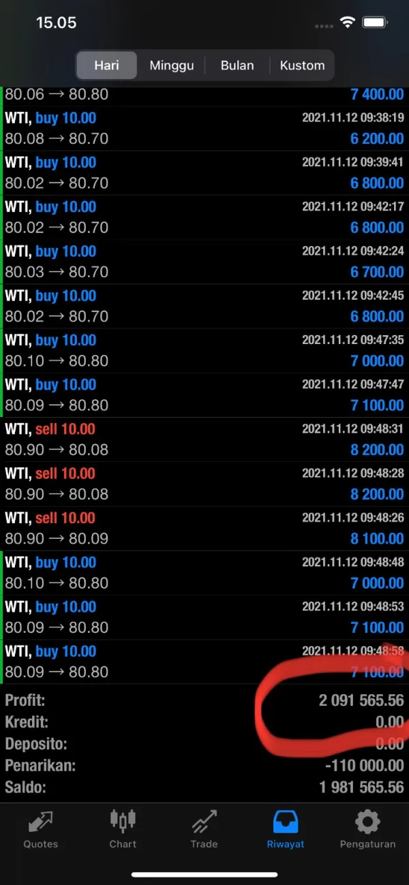Tap the Wi-Fi status icon

coord(348,22)
